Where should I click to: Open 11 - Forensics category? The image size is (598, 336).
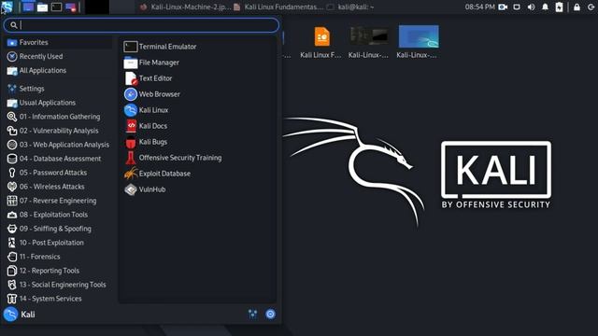[x=59, y=257]
